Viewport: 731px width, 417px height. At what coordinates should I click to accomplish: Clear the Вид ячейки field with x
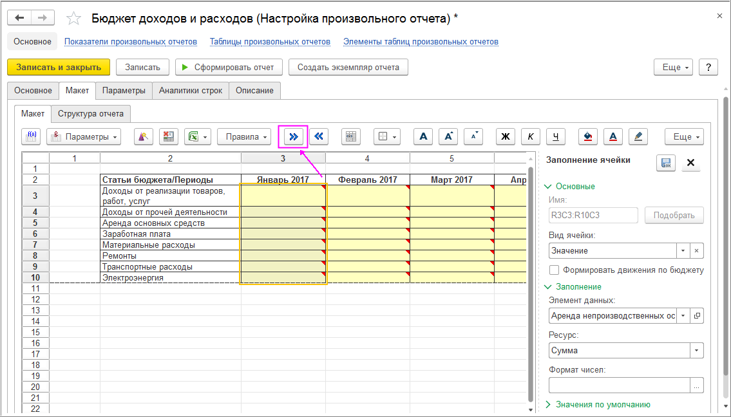pyautogui.click(x=696, y=251)
